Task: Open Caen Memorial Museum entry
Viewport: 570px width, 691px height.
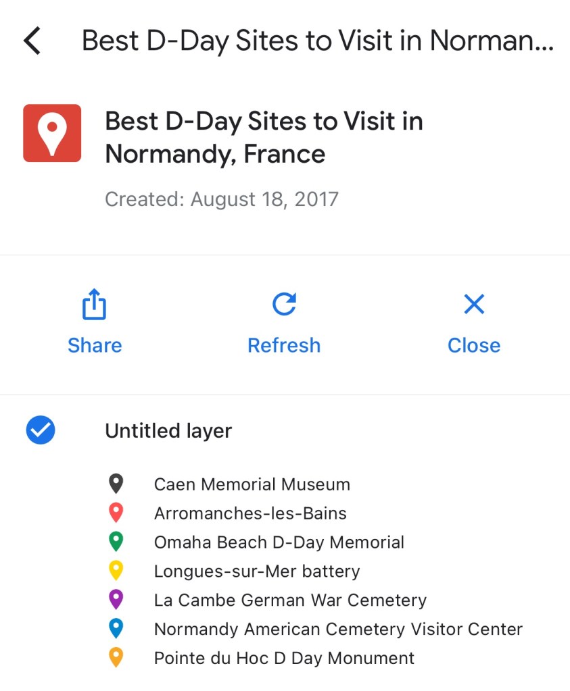Action: 252,484
